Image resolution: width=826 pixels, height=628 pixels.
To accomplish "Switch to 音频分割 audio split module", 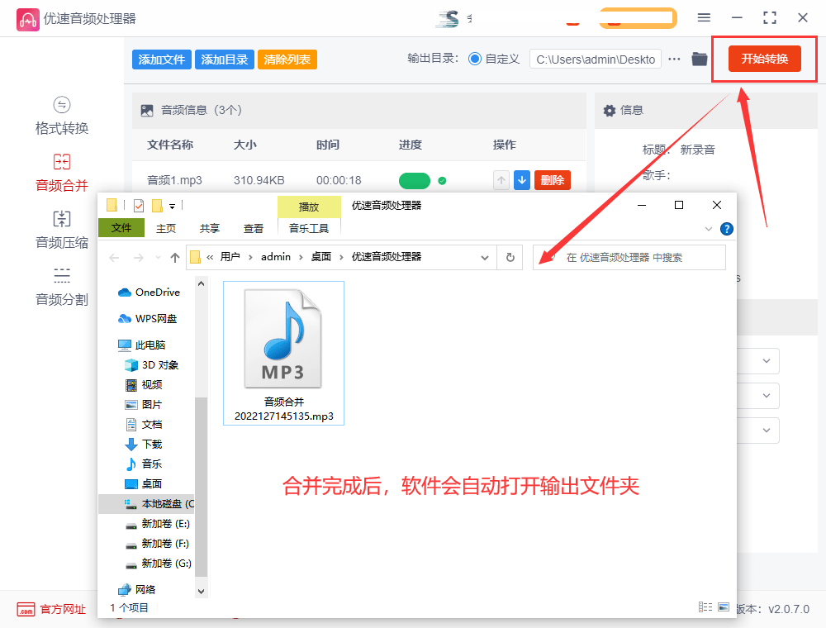I will (62, 287).
